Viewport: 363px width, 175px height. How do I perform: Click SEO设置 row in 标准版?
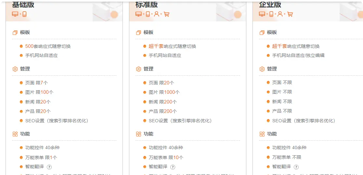[180, 121]
